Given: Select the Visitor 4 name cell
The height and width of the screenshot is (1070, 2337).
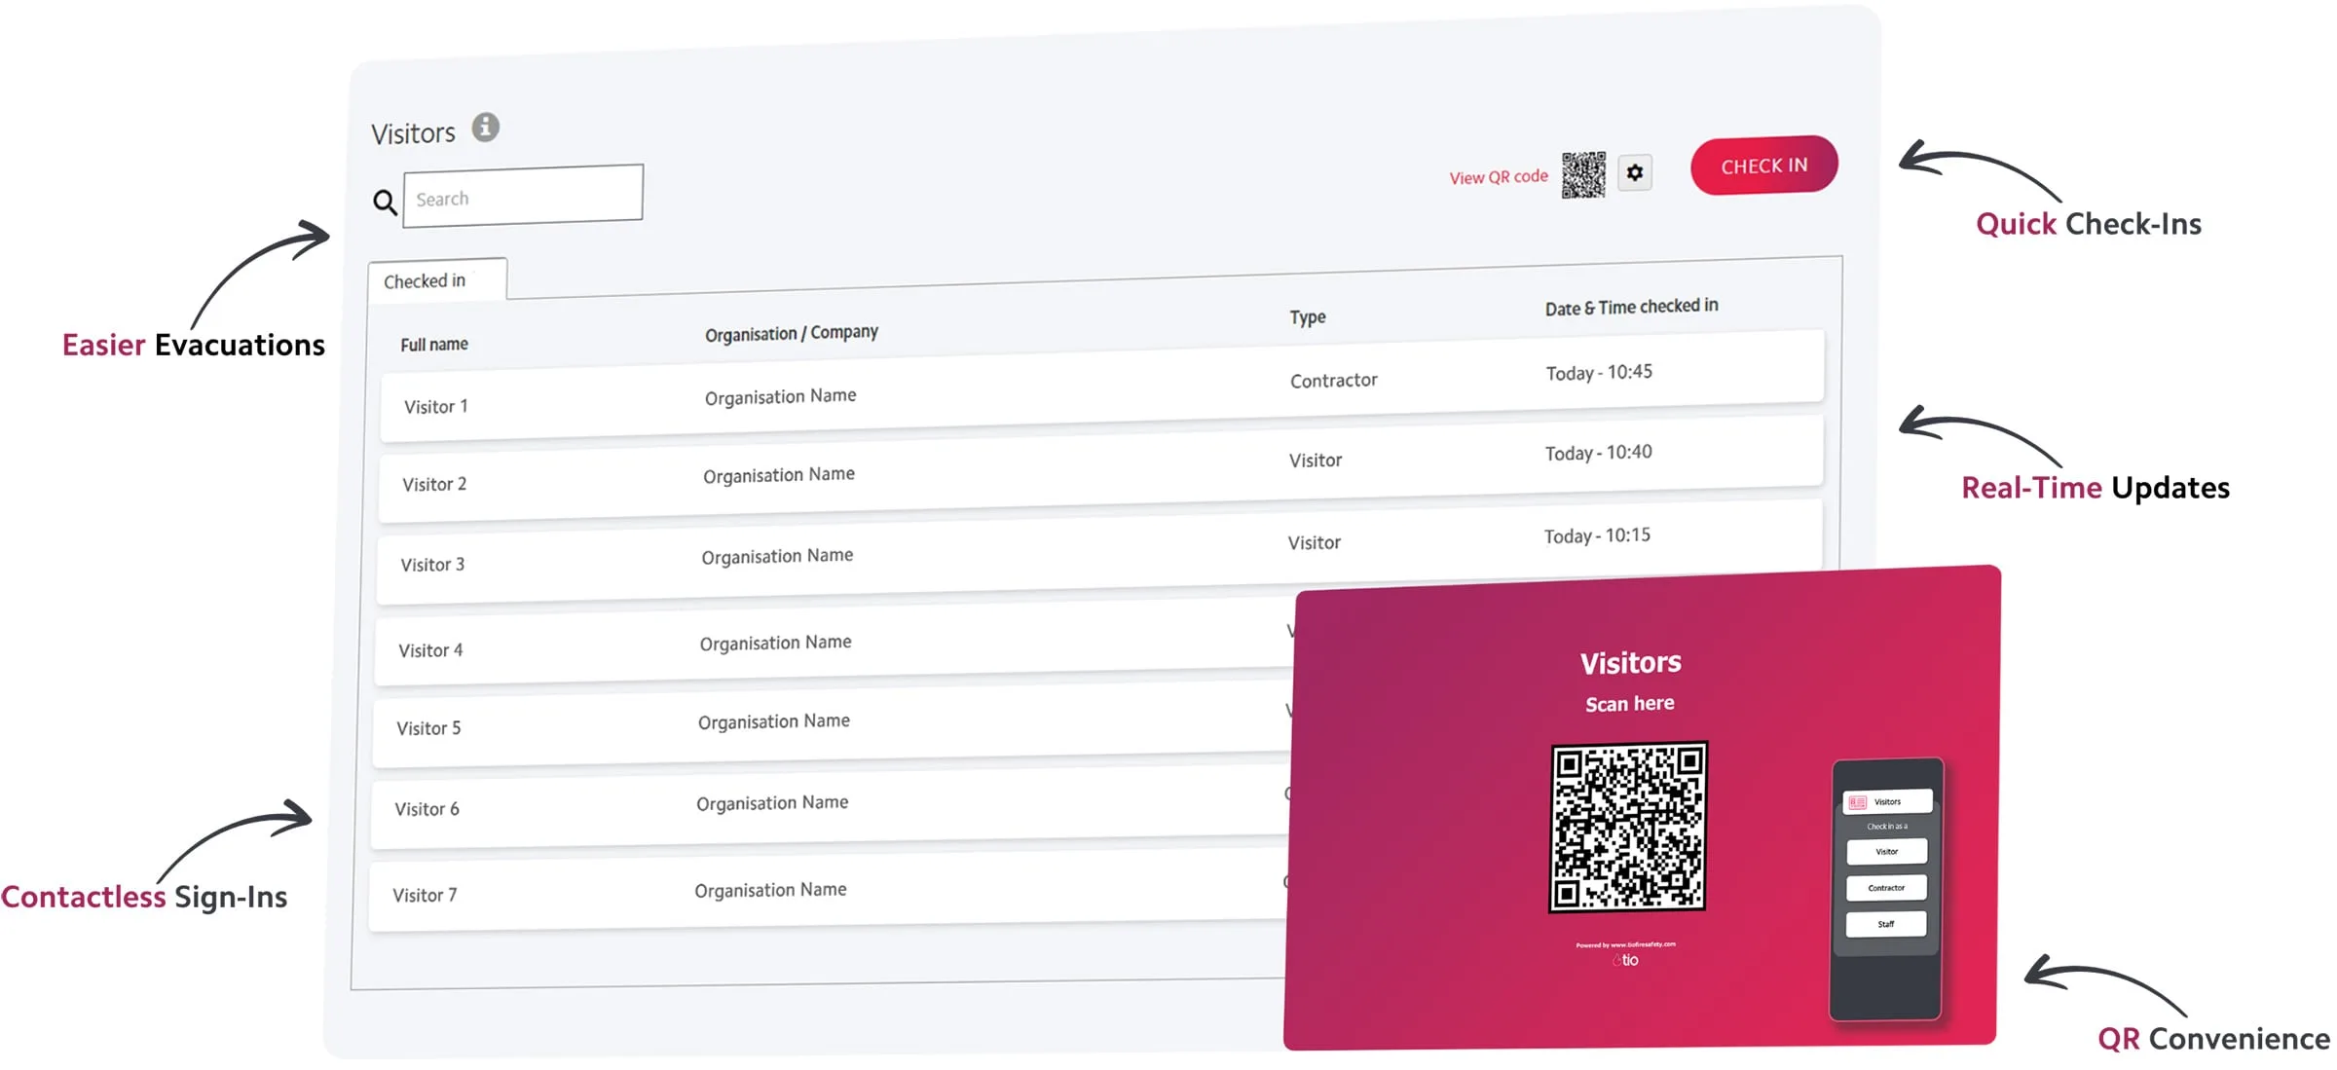Looking at the screenshot, I should 430,650.
